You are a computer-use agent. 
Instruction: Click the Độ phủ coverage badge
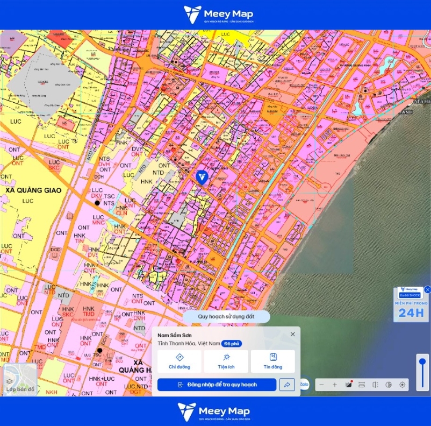pos(232,344)
